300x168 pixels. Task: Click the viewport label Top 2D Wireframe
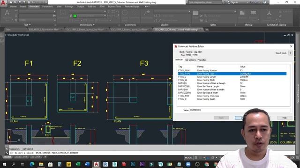tap(17, 35)
